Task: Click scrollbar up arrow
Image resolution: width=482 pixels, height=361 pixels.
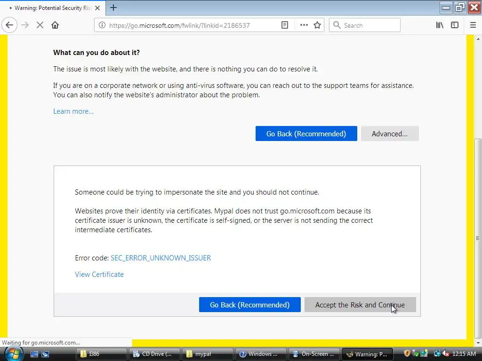Action: (x=478, y=39)
